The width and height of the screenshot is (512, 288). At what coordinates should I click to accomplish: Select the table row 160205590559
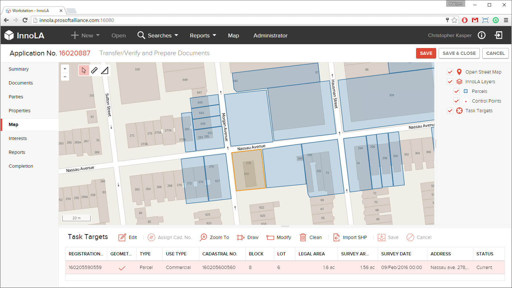point(285,267)
